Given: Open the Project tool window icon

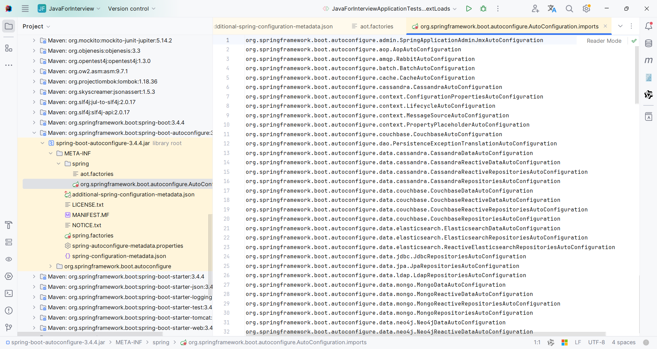Looking at the screenshot, I should coord(9,26).
